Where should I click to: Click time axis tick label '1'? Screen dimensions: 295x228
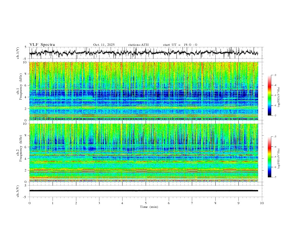pos(53,203)
